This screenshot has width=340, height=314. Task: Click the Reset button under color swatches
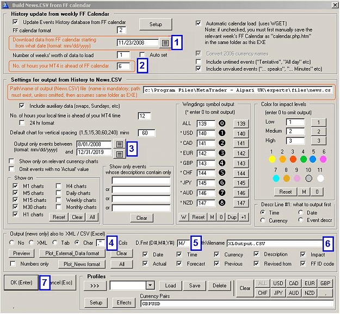pyautogui.click(x=286, y=192)
